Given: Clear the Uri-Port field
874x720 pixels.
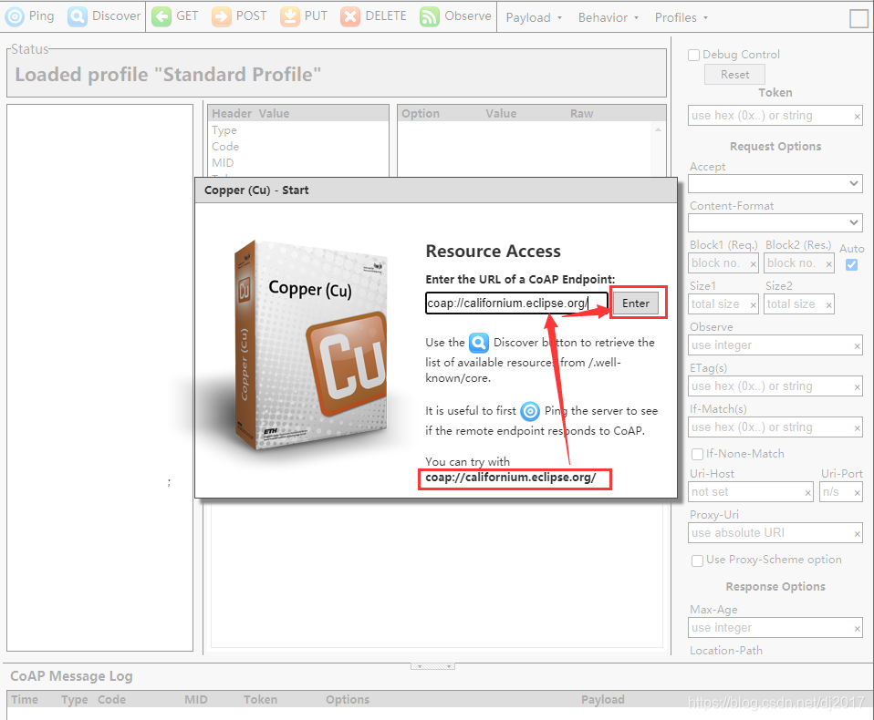Looking at the screenshot, I should pyautogui.click(x=857, y=493).
